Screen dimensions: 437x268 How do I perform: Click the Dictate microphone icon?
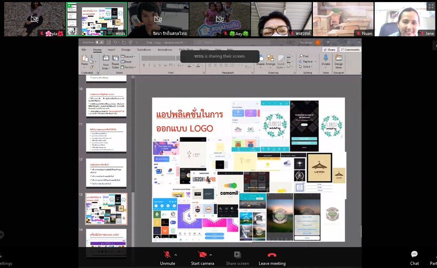tap(326, 58)
